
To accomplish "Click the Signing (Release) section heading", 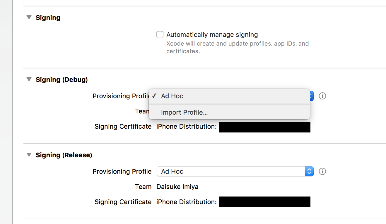I will coord(64,155).
